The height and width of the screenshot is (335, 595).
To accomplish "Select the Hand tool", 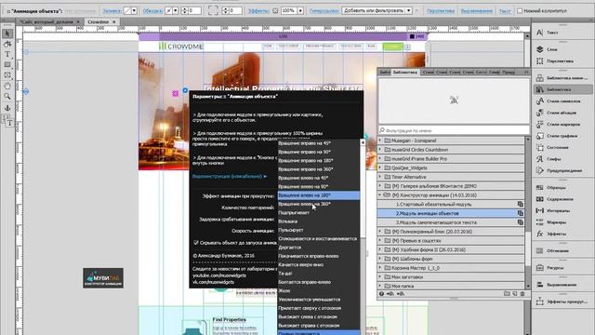I will (7, 86).
